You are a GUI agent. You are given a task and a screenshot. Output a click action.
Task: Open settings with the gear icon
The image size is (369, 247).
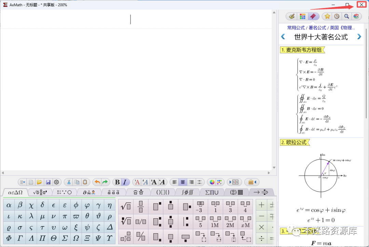(x=56, y=182)
